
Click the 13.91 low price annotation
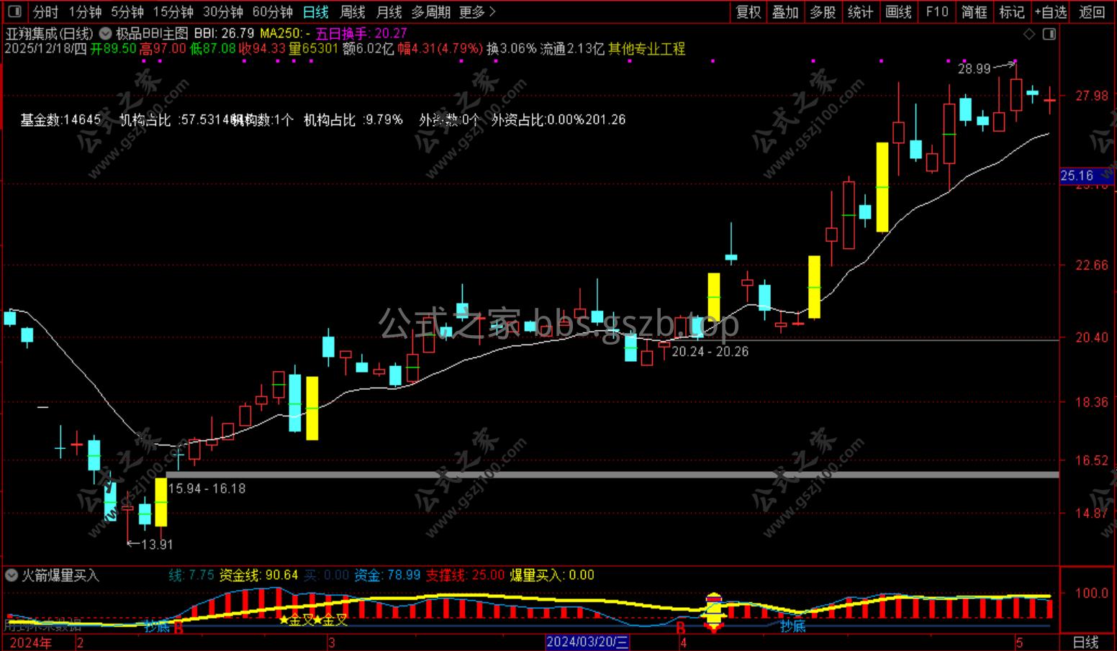pyautogui.click(x=157, y=545)
